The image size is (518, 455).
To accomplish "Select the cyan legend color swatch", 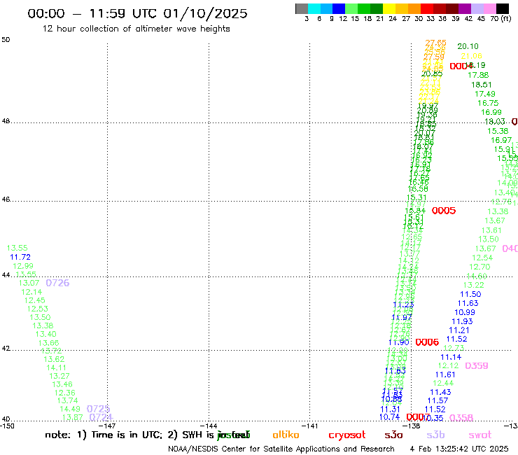I will pyautogui.click(x=314, y=8).
